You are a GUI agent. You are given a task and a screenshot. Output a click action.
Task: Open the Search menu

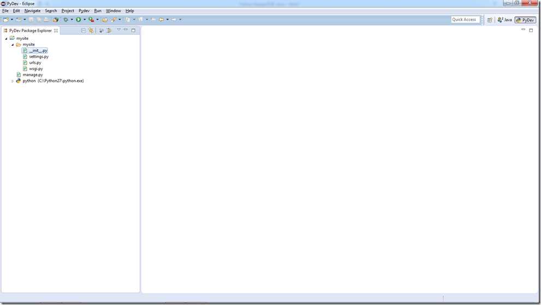51,11
